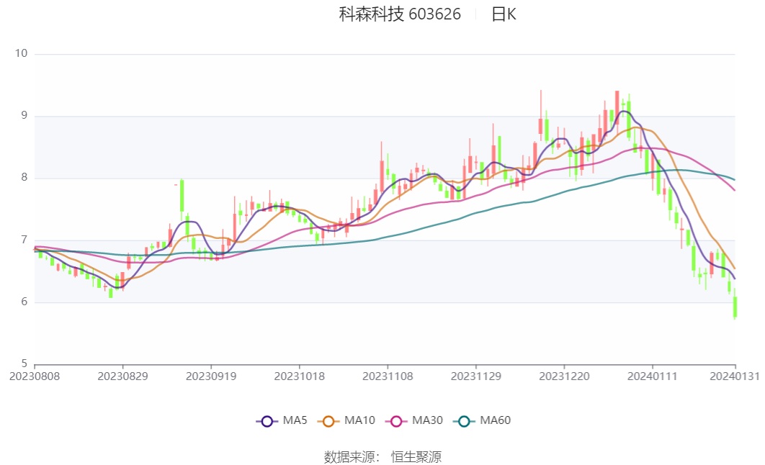Click the y-axis value 5
Viewport: 765px width, 465px height.
point(24,364)
